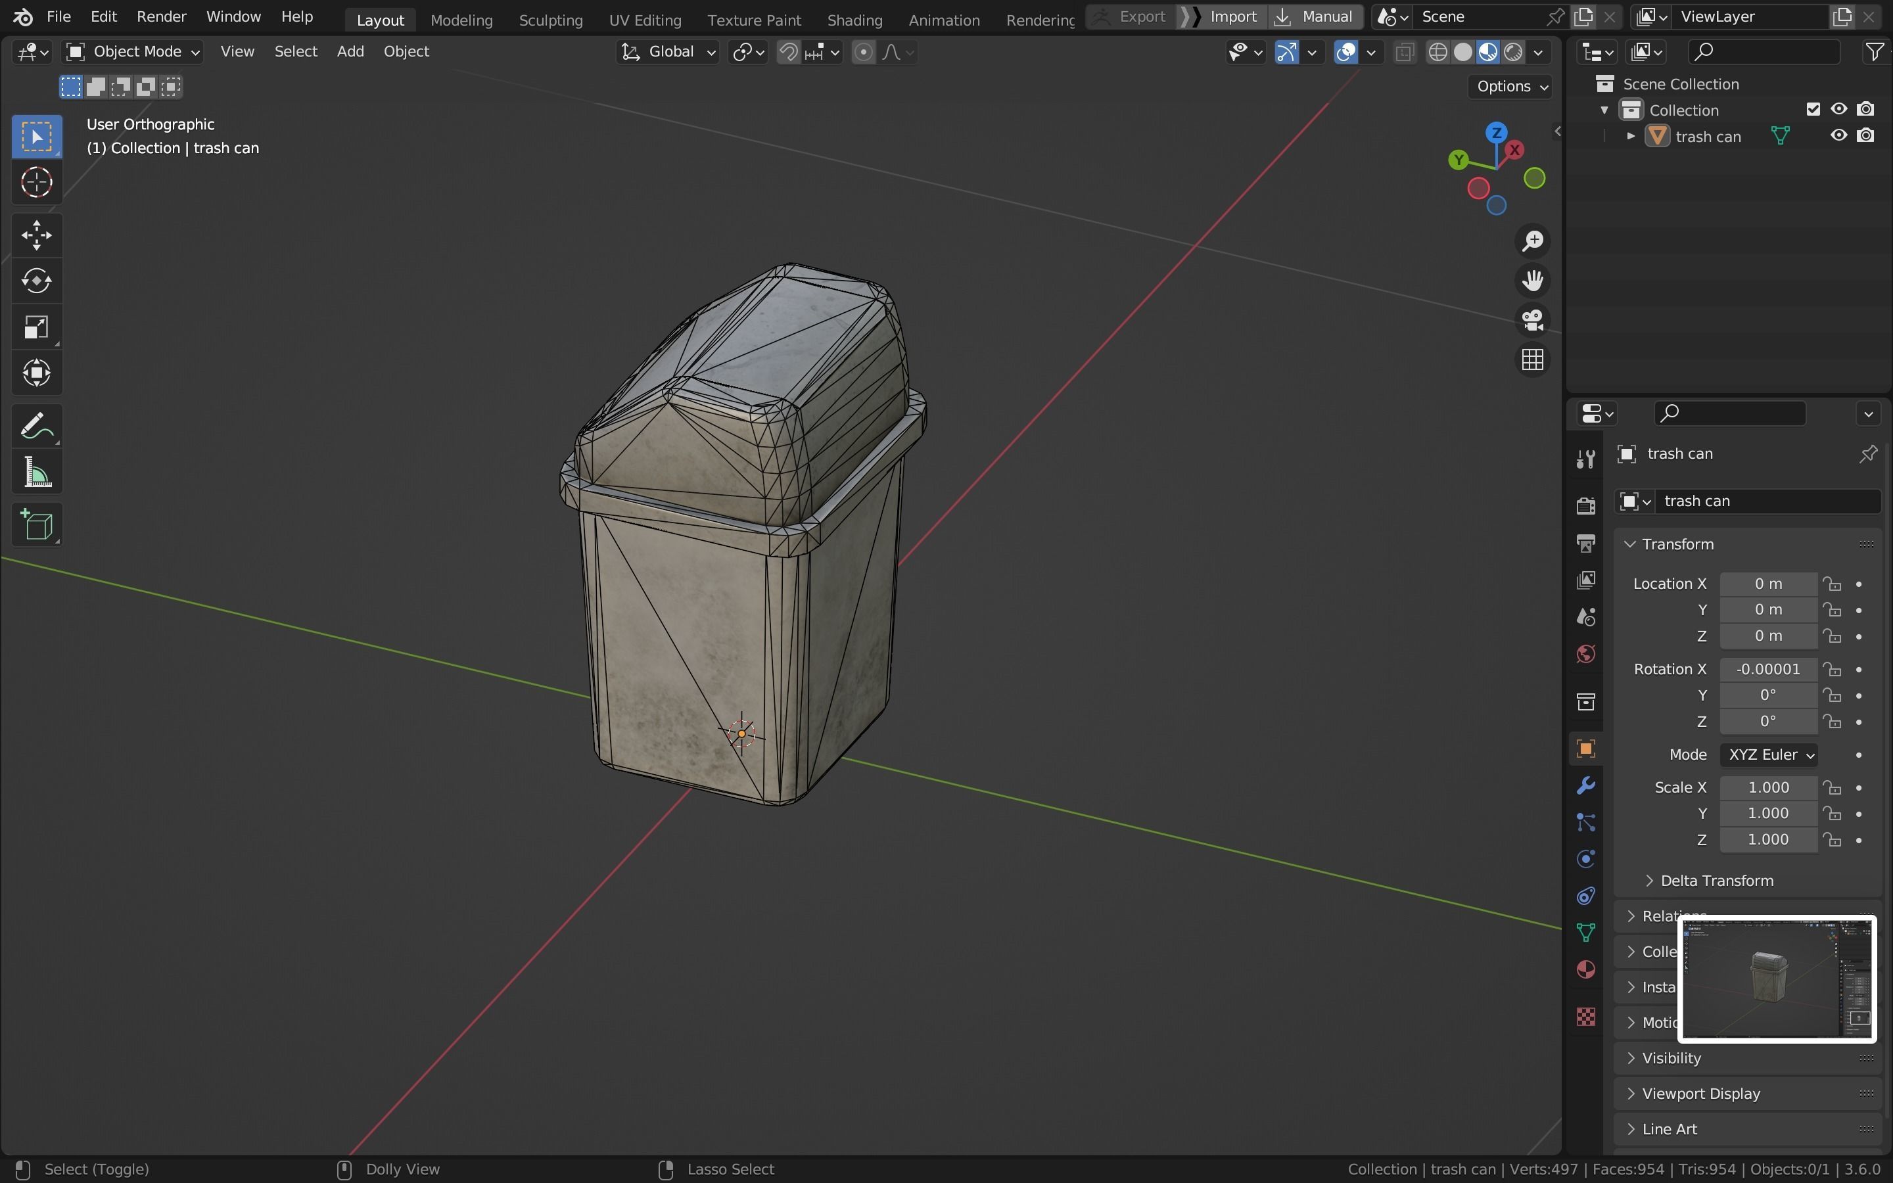The width and height of the screenshot is (1893, 1183).
Task: Hide the trash can object in viewport
Action: pos(1838,135)
